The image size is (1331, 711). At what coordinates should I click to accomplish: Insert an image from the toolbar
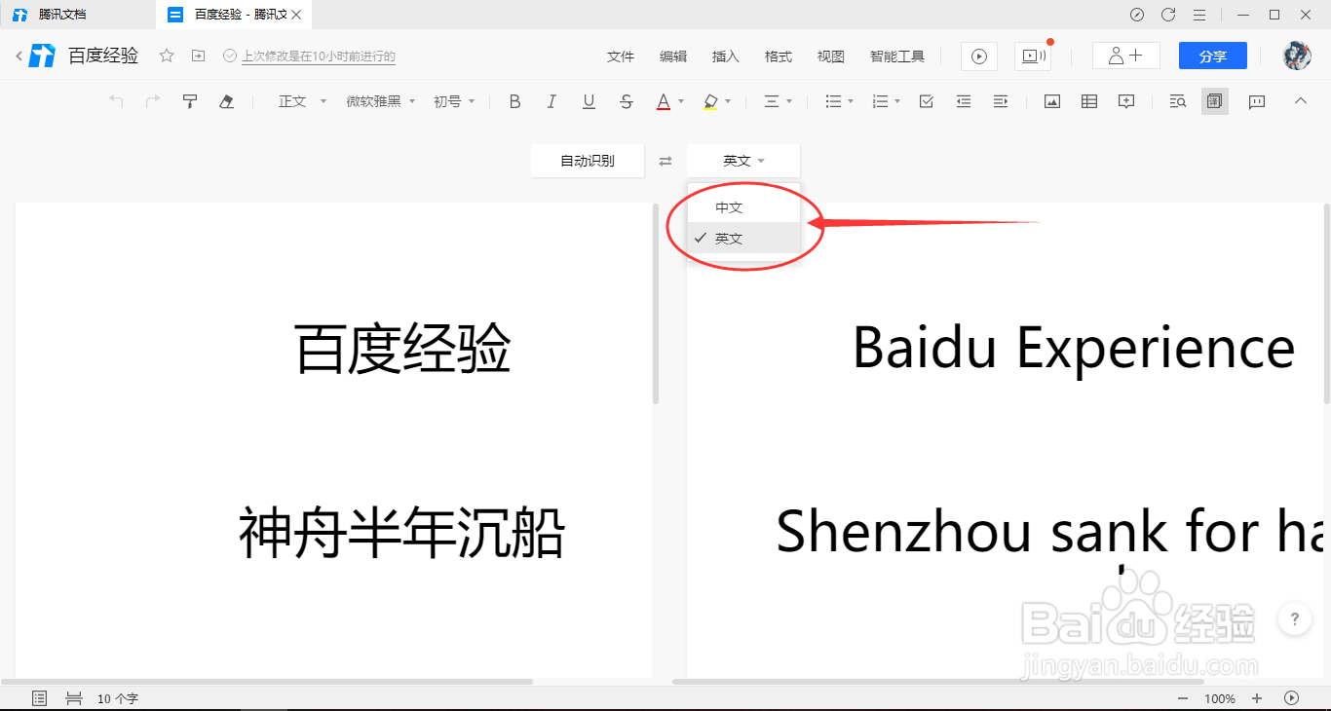click(1052, 101)
